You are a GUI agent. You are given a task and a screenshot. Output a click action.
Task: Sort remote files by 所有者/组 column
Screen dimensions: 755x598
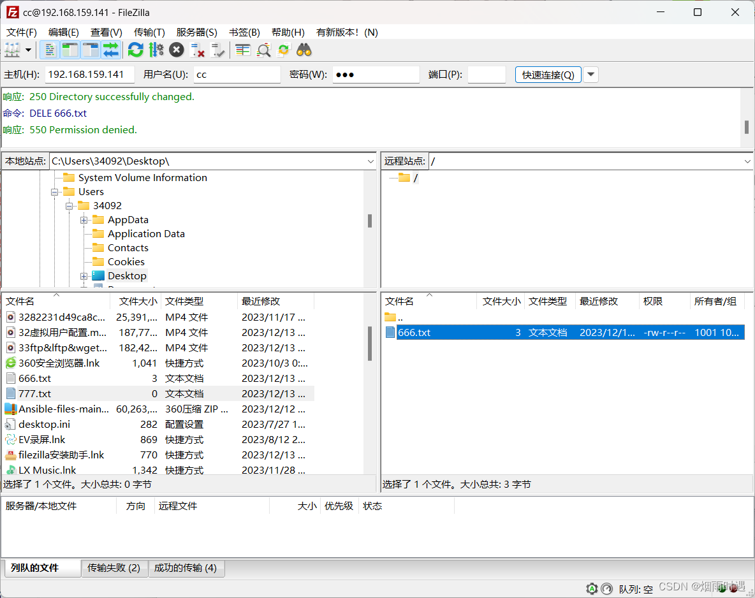(717, 302)
